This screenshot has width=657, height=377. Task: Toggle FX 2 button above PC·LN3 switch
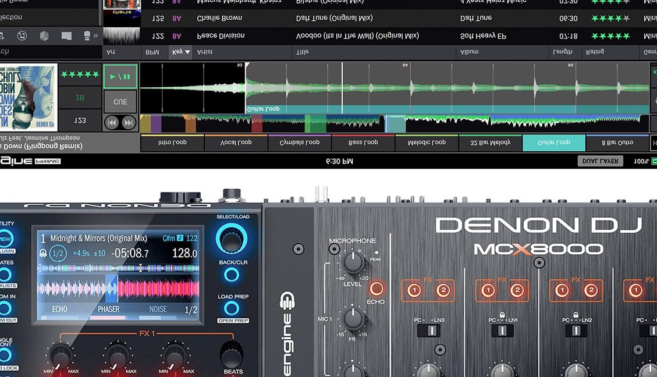pos(443,290)
